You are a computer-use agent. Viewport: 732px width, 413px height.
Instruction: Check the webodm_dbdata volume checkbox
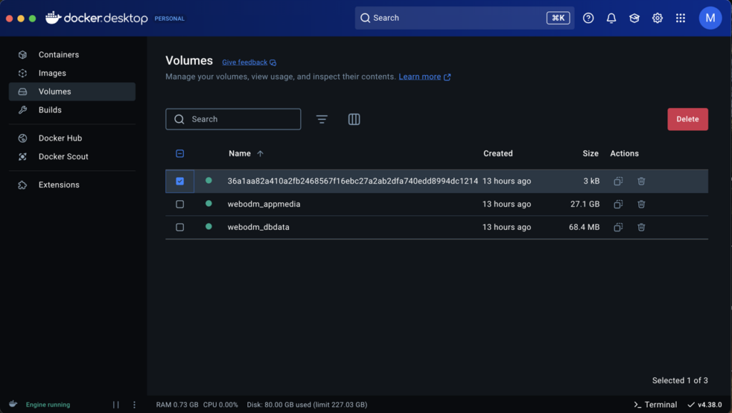(x=179, y=227)
